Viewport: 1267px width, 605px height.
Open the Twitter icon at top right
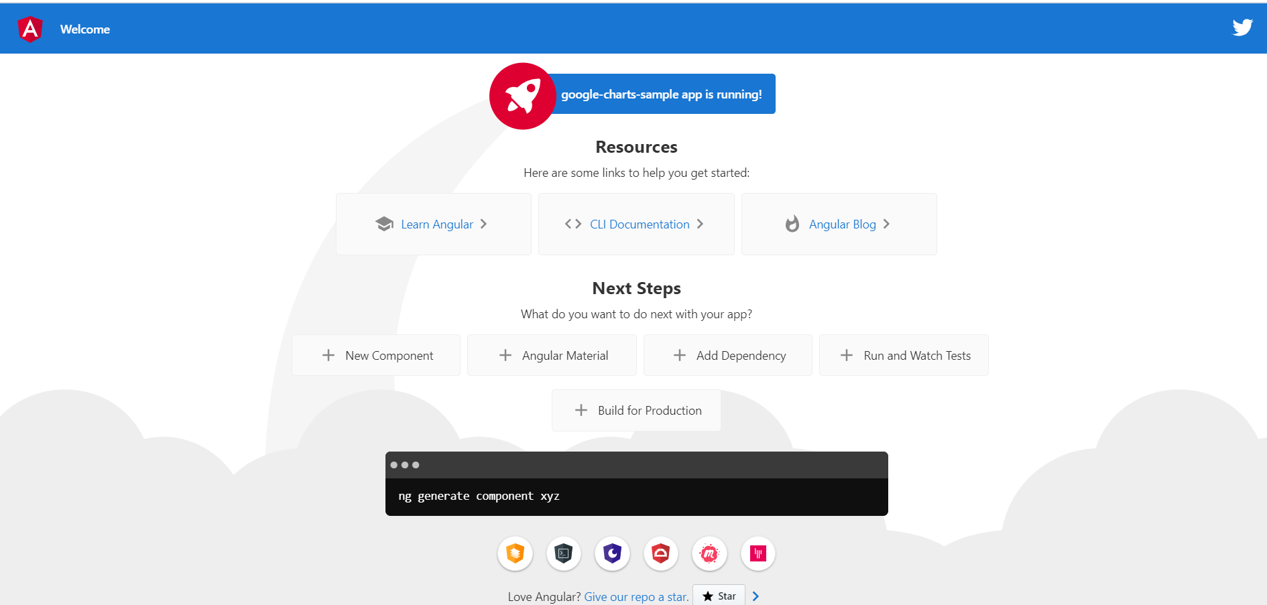pos(1242,27)
